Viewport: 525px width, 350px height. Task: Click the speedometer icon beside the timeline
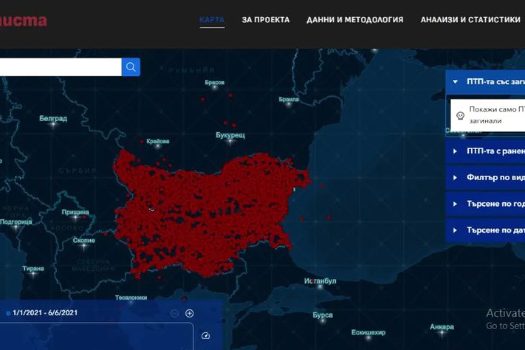[x=206, y=336]
